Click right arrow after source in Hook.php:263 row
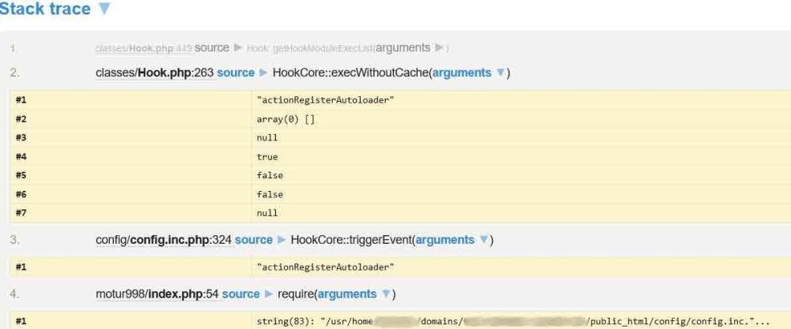 [263, 73]
